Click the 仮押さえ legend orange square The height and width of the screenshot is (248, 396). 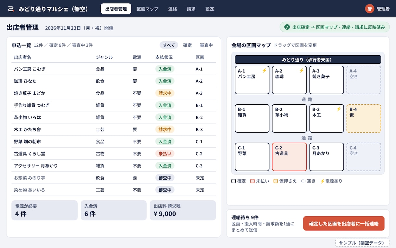click(276, 181)
